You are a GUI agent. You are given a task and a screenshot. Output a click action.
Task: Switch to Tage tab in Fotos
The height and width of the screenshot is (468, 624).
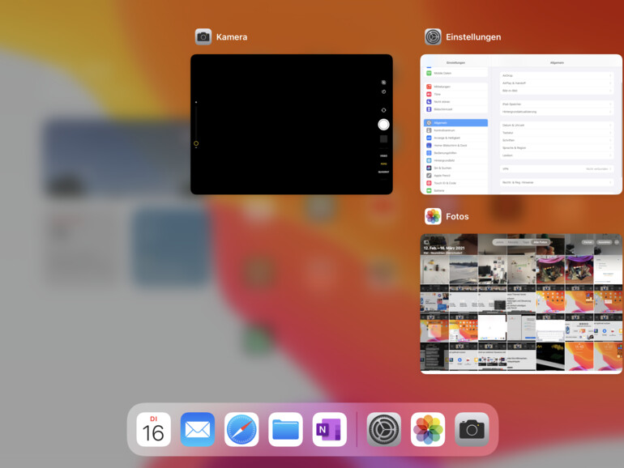(x=526, y=242)
